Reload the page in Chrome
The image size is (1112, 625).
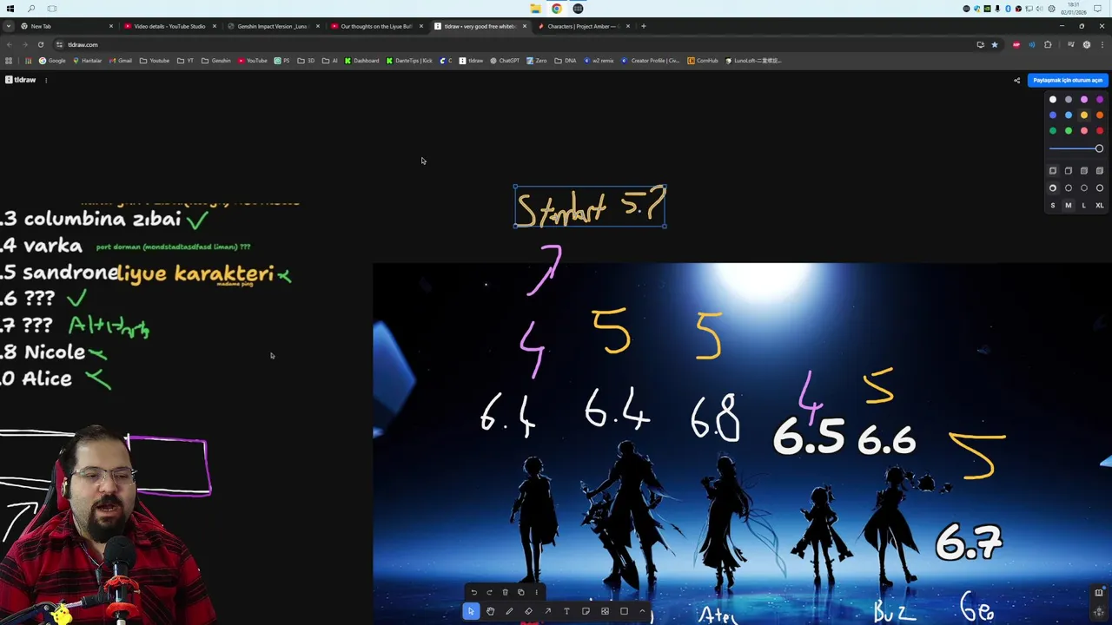[x=40, y=44]
